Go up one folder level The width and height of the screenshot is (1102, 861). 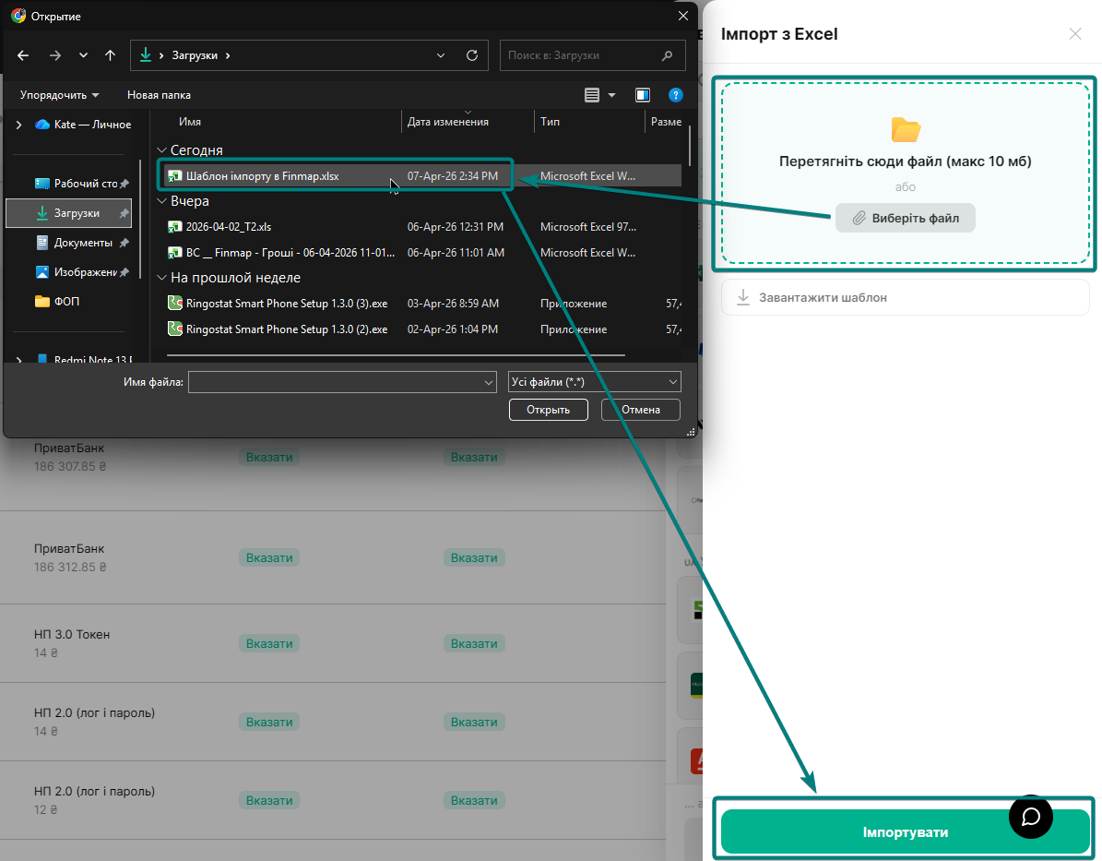pyautogui.click(x=111, y=55)
